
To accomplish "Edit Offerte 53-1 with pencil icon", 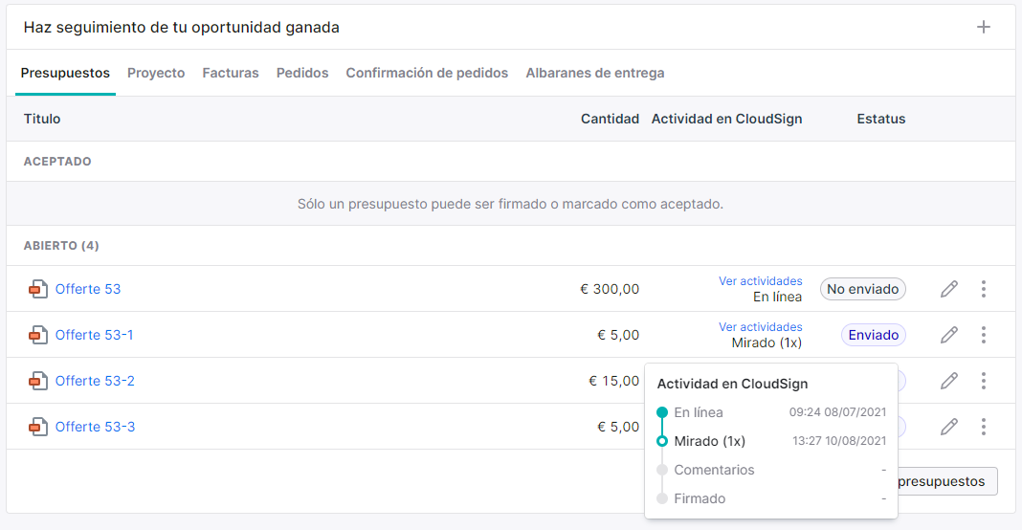I will (x=949, y=335).
